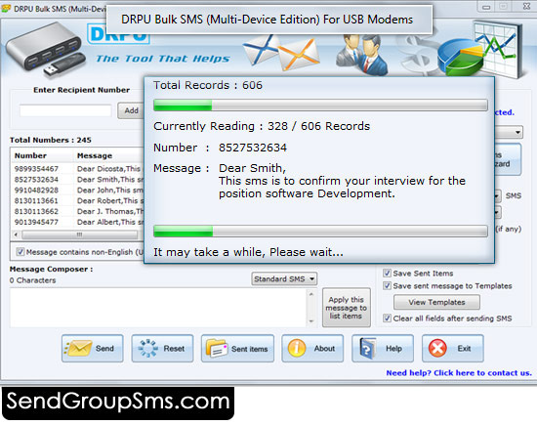Uncheck Clear all fields after sending SMS

pyautogui.click(x=387, y=319)
